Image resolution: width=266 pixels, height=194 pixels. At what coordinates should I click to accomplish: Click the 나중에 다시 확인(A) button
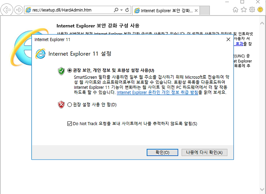point(204,152)
